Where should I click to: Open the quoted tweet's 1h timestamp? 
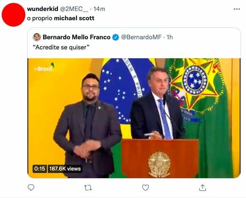169,37
